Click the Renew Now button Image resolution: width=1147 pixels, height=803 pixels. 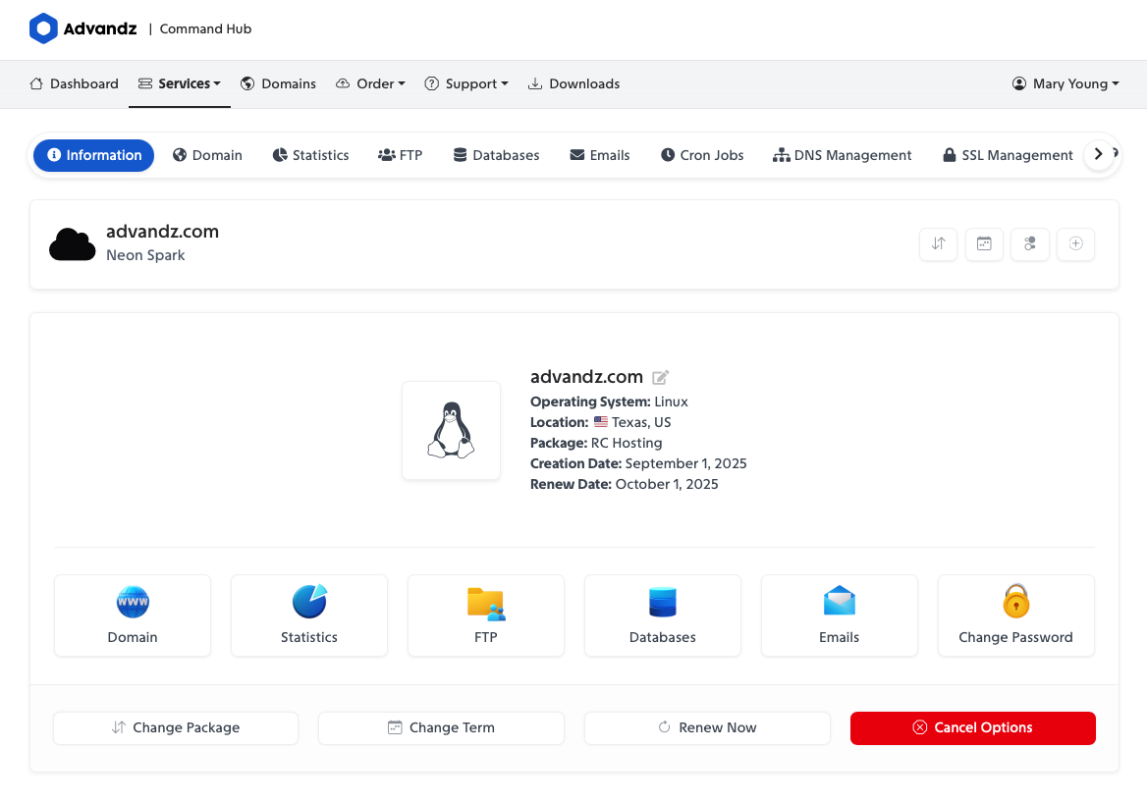(x=707, y=727)
